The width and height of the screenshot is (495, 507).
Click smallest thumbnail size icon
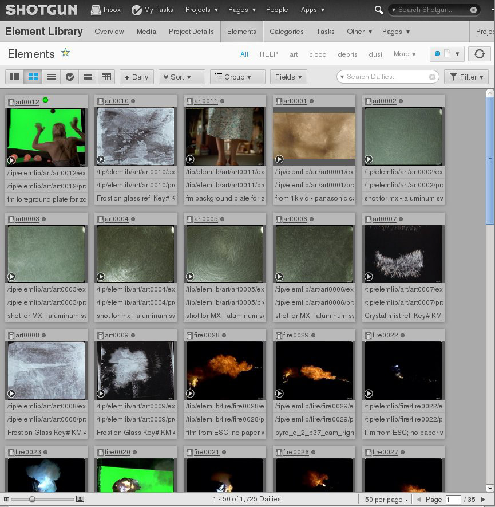tap(6, 499)
